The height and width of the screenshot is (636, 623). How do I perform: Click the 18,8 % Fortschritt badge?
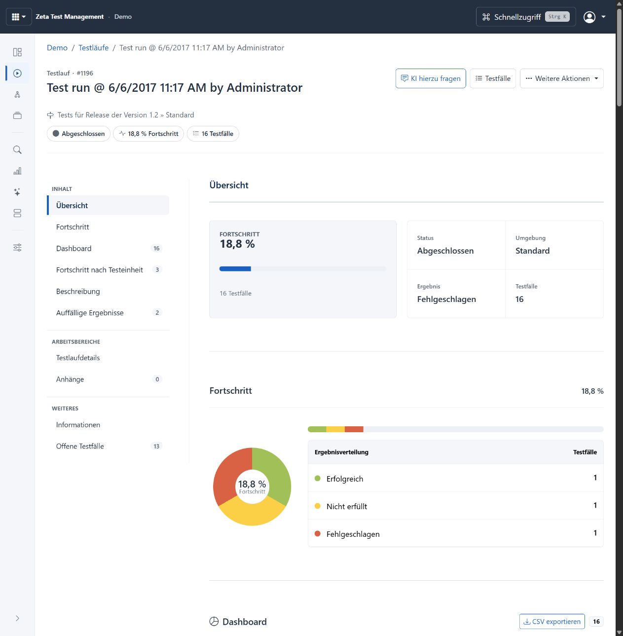click(x=148, y=134)
